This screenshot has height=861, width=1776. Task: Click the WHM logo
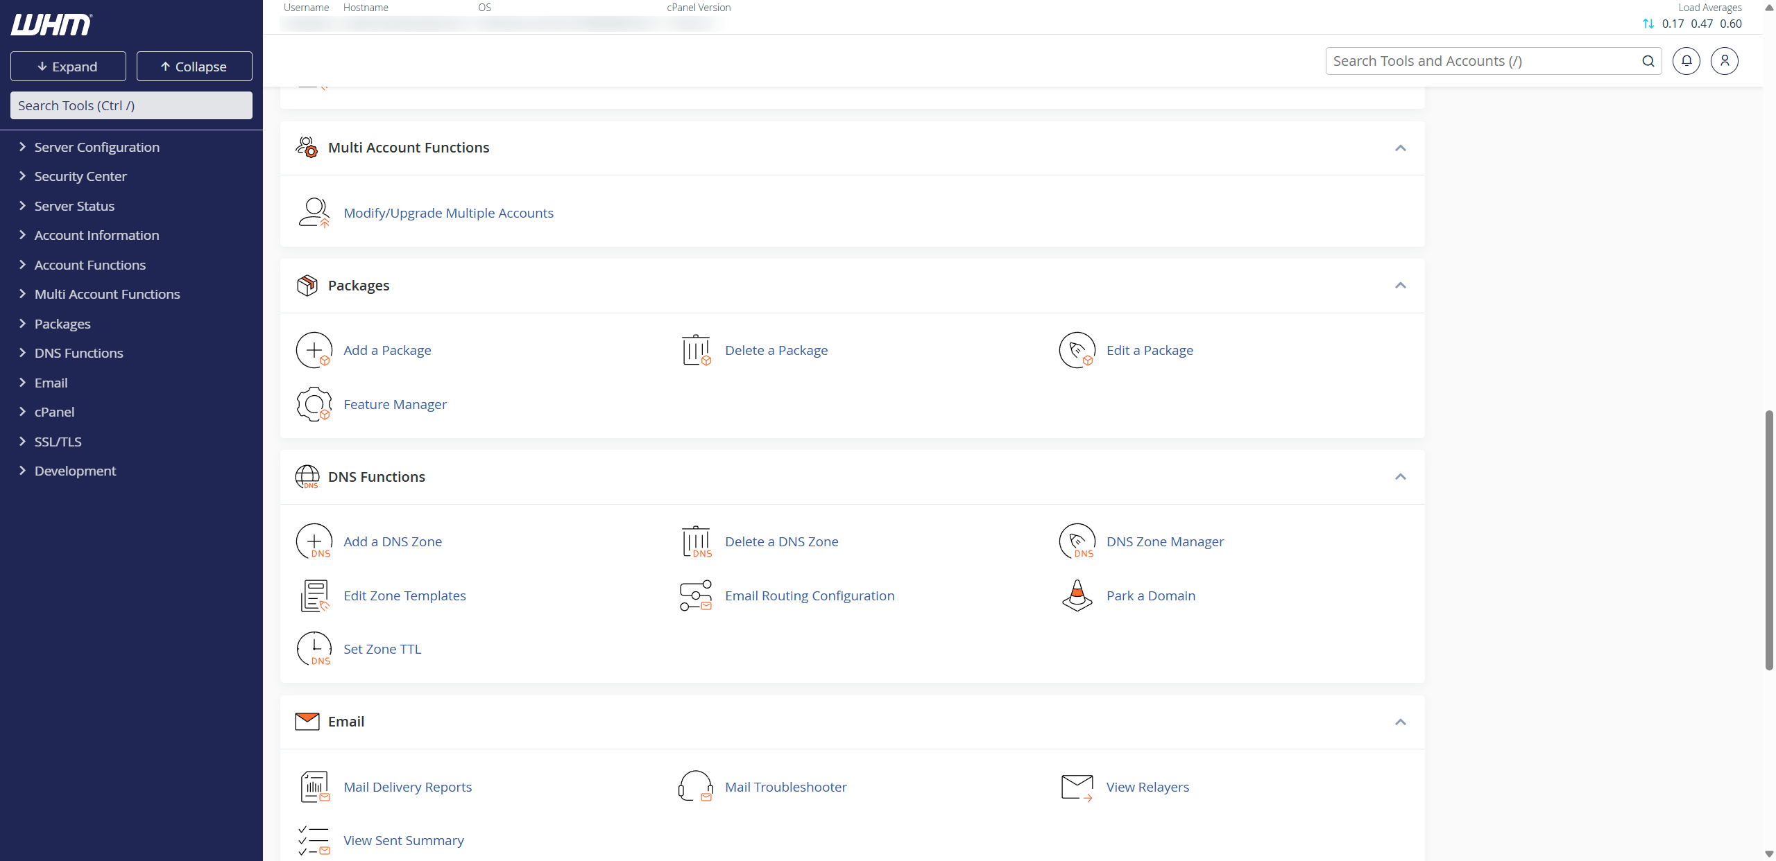tap(51, 25)
